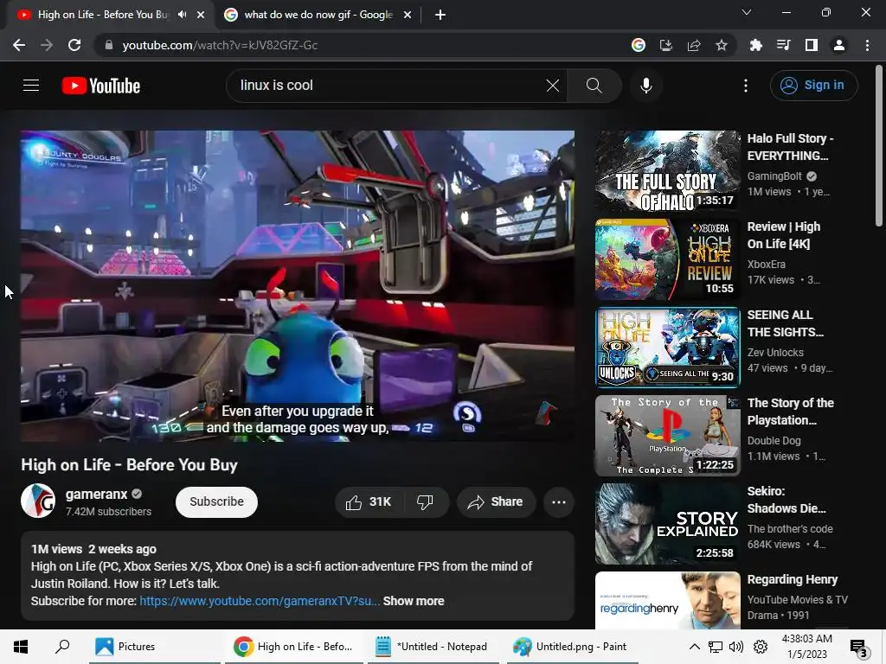This screenshot has height=664, width=886.
Task: Open the notification center icon
Action: click(859, 648)
